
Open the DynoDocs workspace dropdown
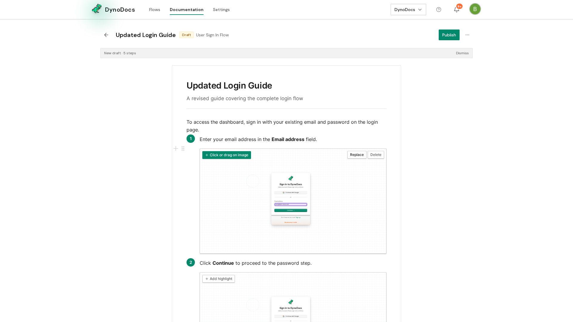coord(408,10)
